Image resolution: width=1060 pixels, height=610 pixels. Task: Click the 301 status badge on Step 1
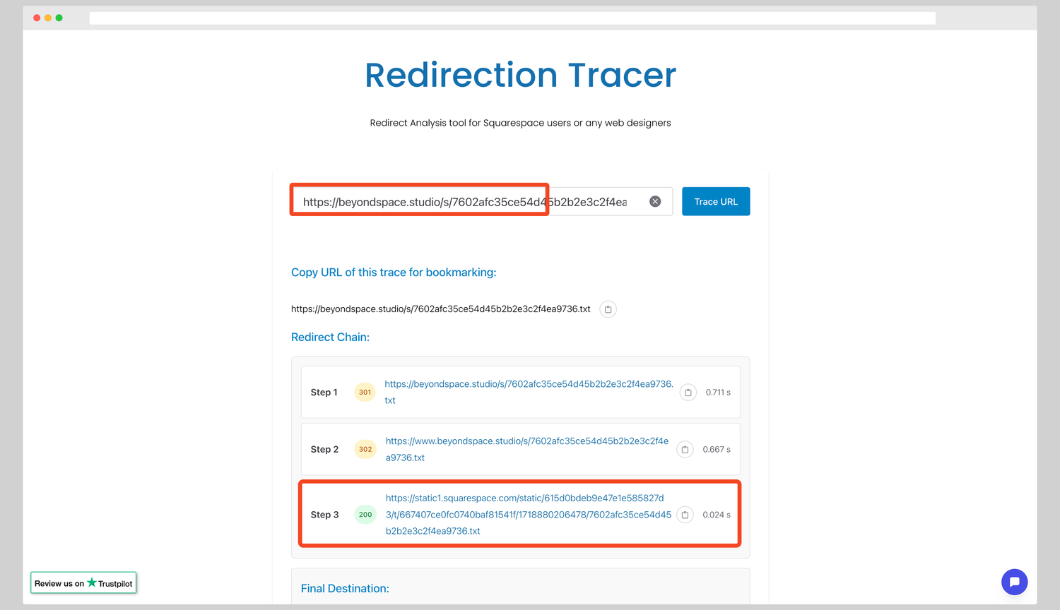click(x=365, y=392)
